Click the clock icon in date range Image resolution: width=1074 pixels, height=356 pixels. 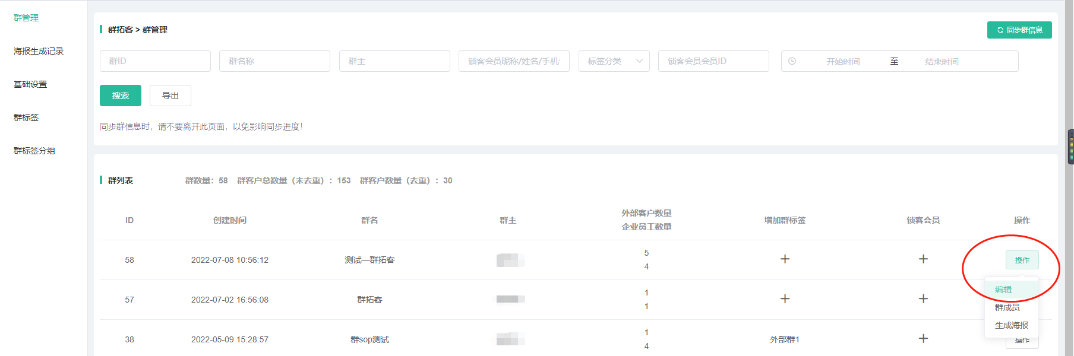[x=792, y=61]
